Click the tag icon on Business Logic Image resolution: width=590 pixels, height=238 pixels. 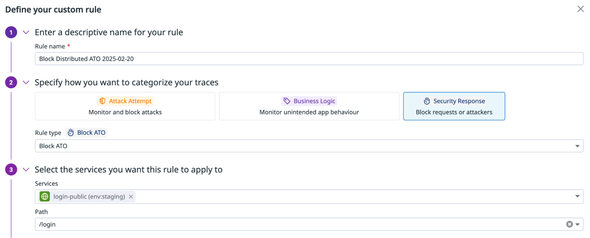(287, 101)
